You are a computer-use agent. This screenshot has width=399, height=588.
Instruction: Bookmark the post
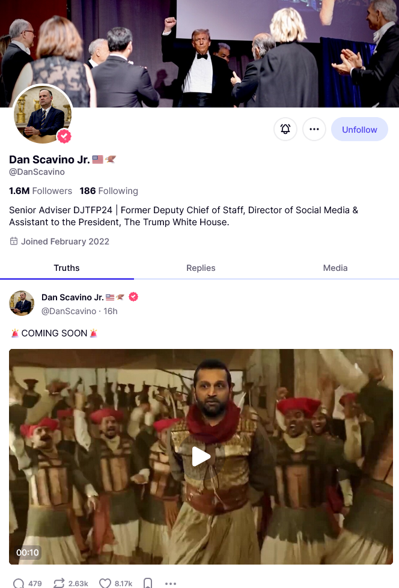coord(148,583)
